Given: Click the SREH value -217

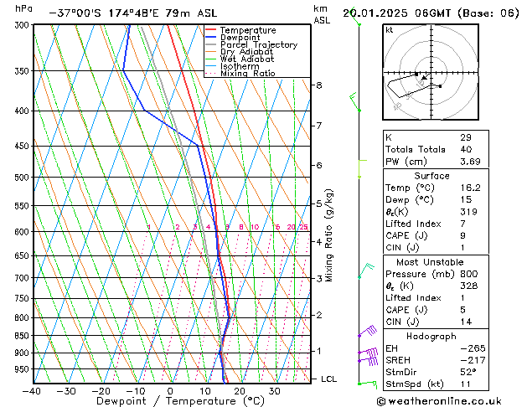Looking at the screenshot, I should point(473,360).
